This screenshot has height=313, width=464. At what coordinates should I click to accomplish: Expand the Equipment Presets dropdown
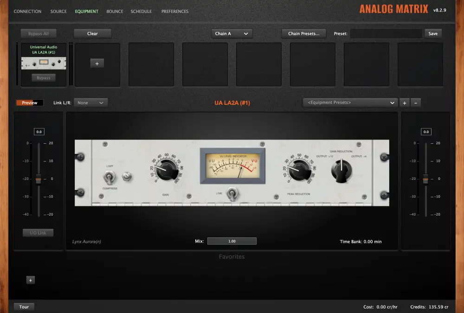[350, 102]
